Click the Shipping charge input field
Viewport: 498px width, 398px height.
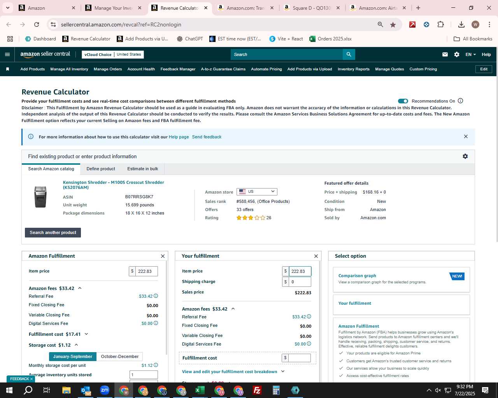pos(300,282)
